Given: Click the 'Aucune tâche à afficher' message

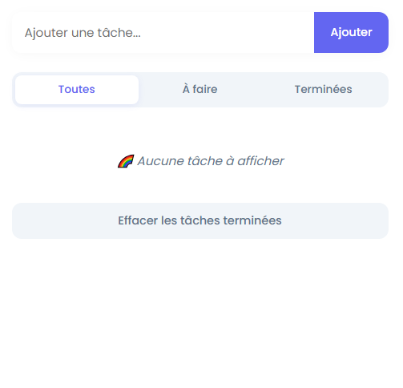Looking at the screenshot, I should pyautogui.click(x=201, y=161).
